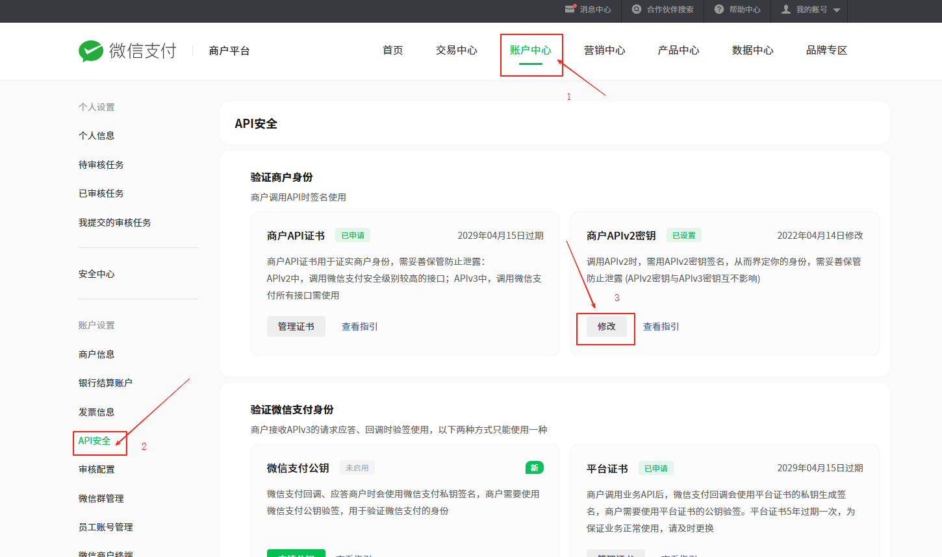This screenshot has width=942, height=557.
Task: Open 待审核任务 in the sidebar
Action: 101,165
